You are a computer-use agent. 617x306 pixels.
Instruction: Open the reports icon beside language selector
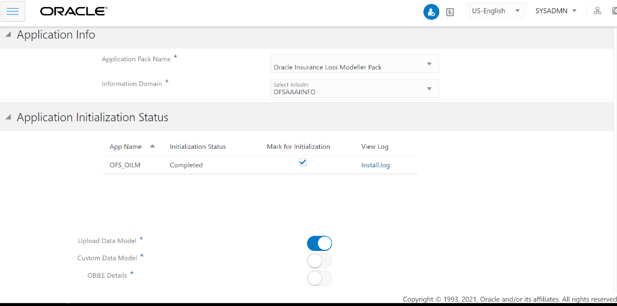(450, 12)
